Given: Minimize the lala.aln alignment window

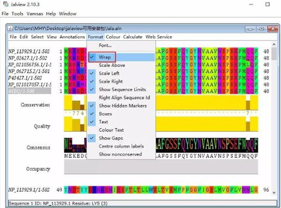Looking at the screenshot, I should [x=250, y=29].
